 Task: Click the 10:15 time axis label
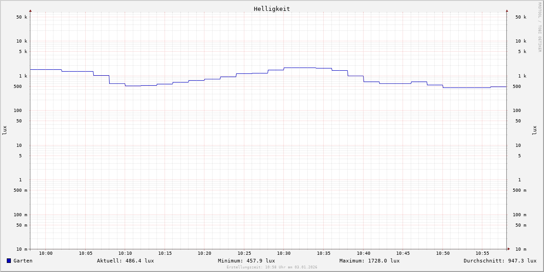tap(165, 253)
